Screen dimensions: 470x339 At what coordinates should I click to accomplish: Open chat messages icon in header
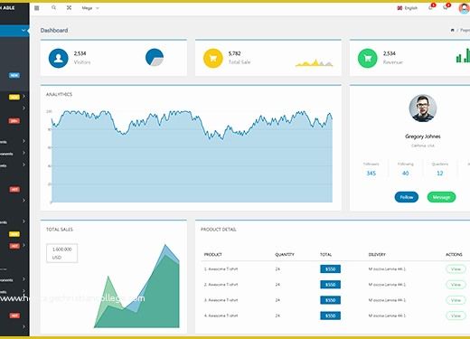(446, 7)
